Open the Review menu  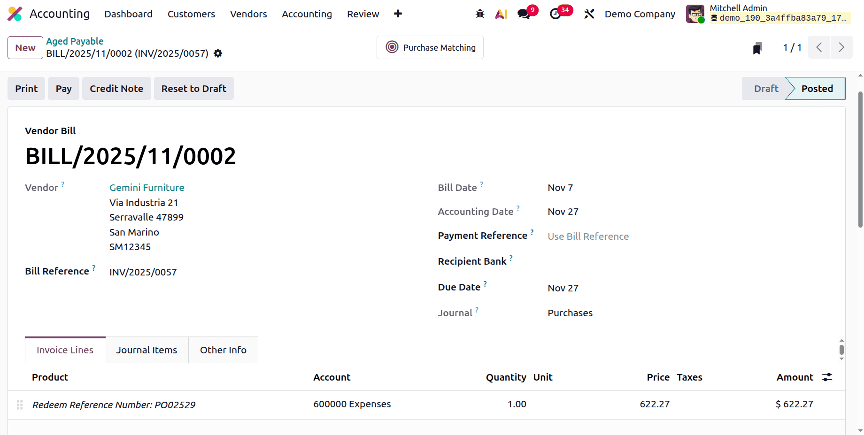pyautogui.click(x=363, y=14)
